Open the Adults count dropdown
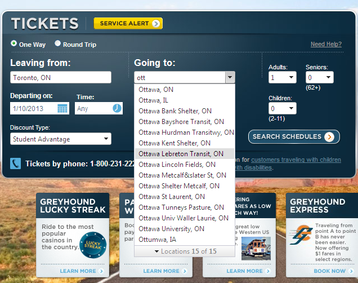Viewport: 358px width, 283px height. [x=283, y=77]
